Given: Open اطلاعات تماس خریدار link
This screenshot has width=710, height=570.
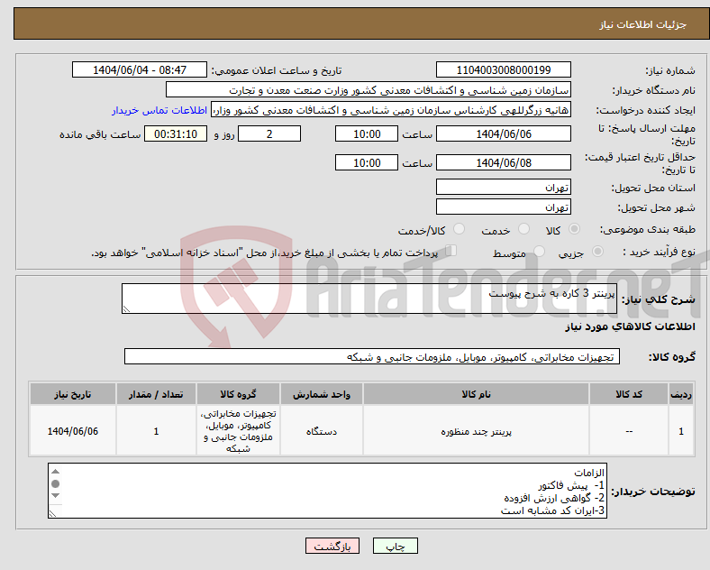Looking at the screenshot, I should click(x=159, y=111).
